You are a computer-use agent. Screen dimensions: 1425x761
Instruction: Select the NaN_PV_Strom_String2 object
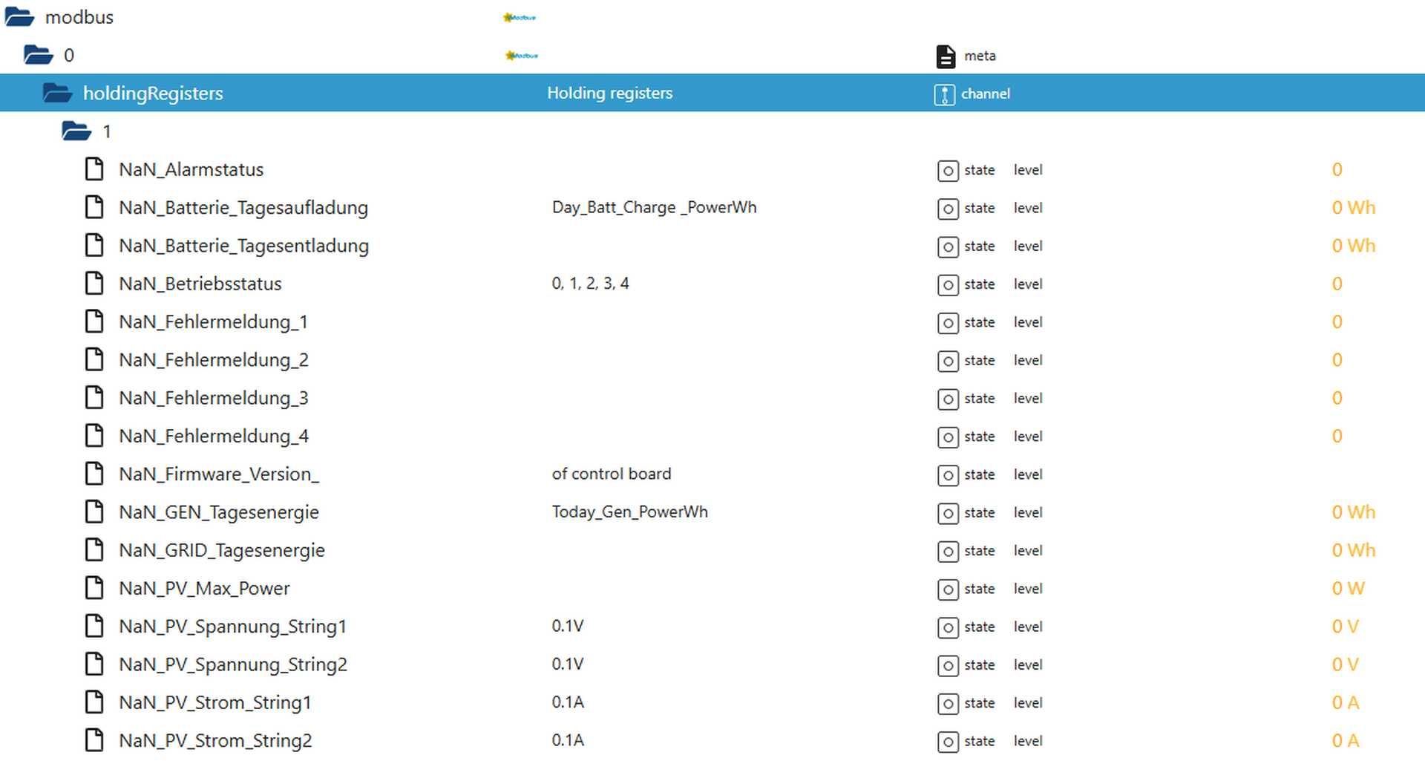click(x=215, y=741)
